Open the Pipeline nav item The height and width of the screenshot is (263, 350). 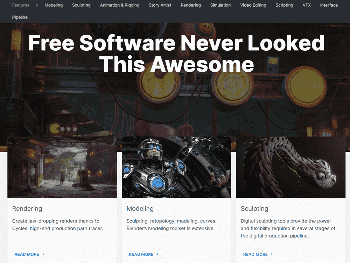click(20, 17)
